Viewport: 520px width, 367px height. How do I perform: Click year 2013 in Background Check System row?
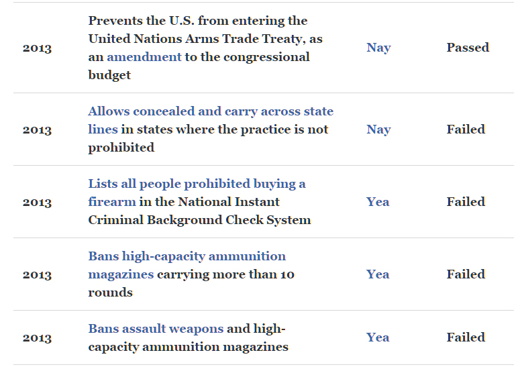coord(37,203)
